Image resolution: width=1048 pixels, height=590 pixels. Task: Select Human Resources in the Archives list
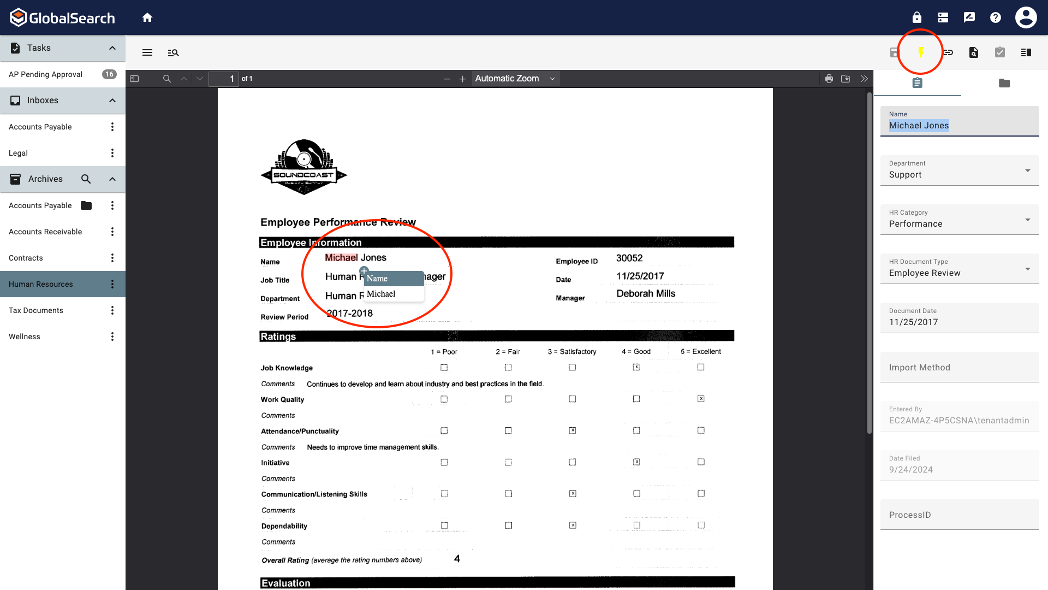point(41,284)
